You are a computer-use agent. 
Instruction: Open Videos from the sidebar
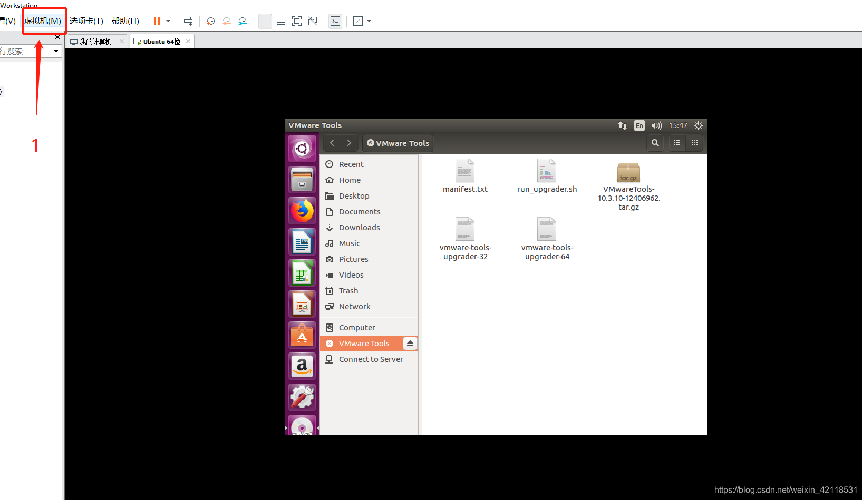(369, 275)
